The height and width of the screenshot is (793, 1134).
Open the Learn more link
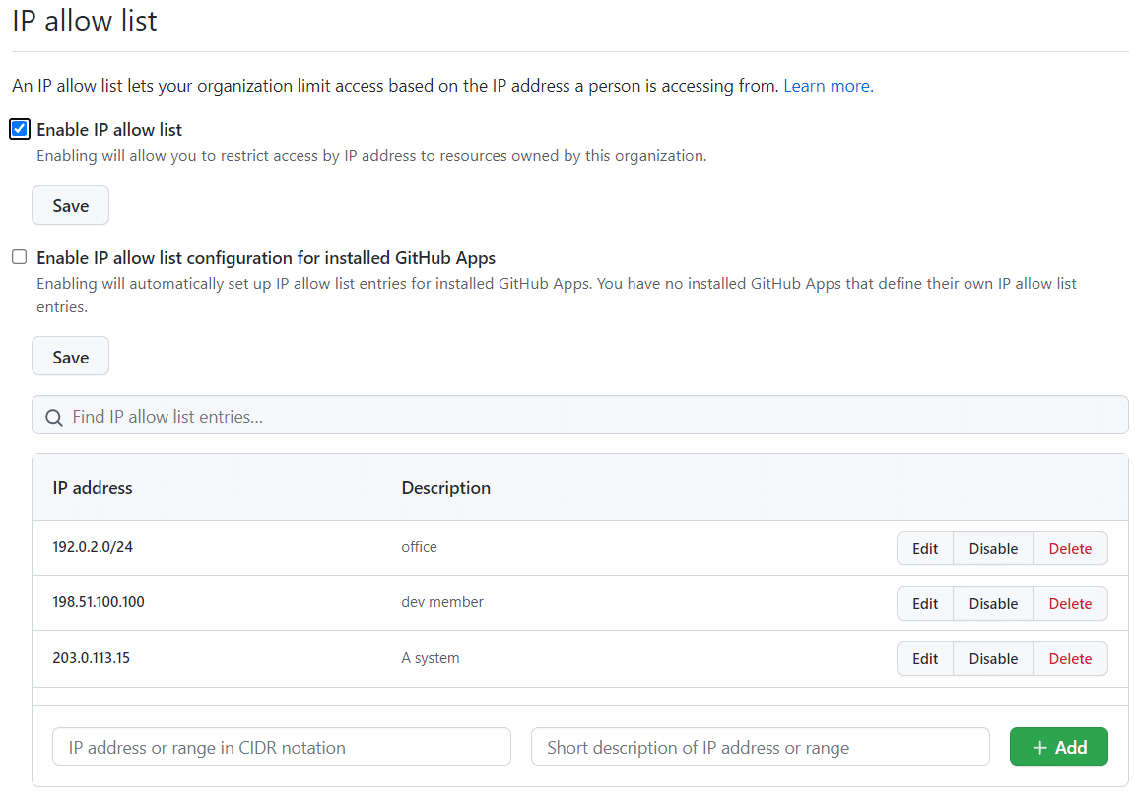826,86
